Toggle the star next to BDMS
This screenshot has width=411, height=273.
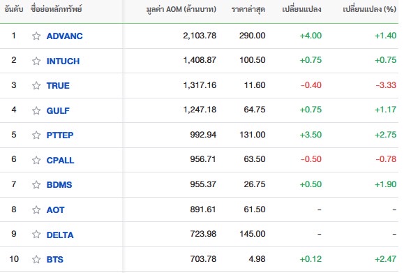(x=36, y=184)
